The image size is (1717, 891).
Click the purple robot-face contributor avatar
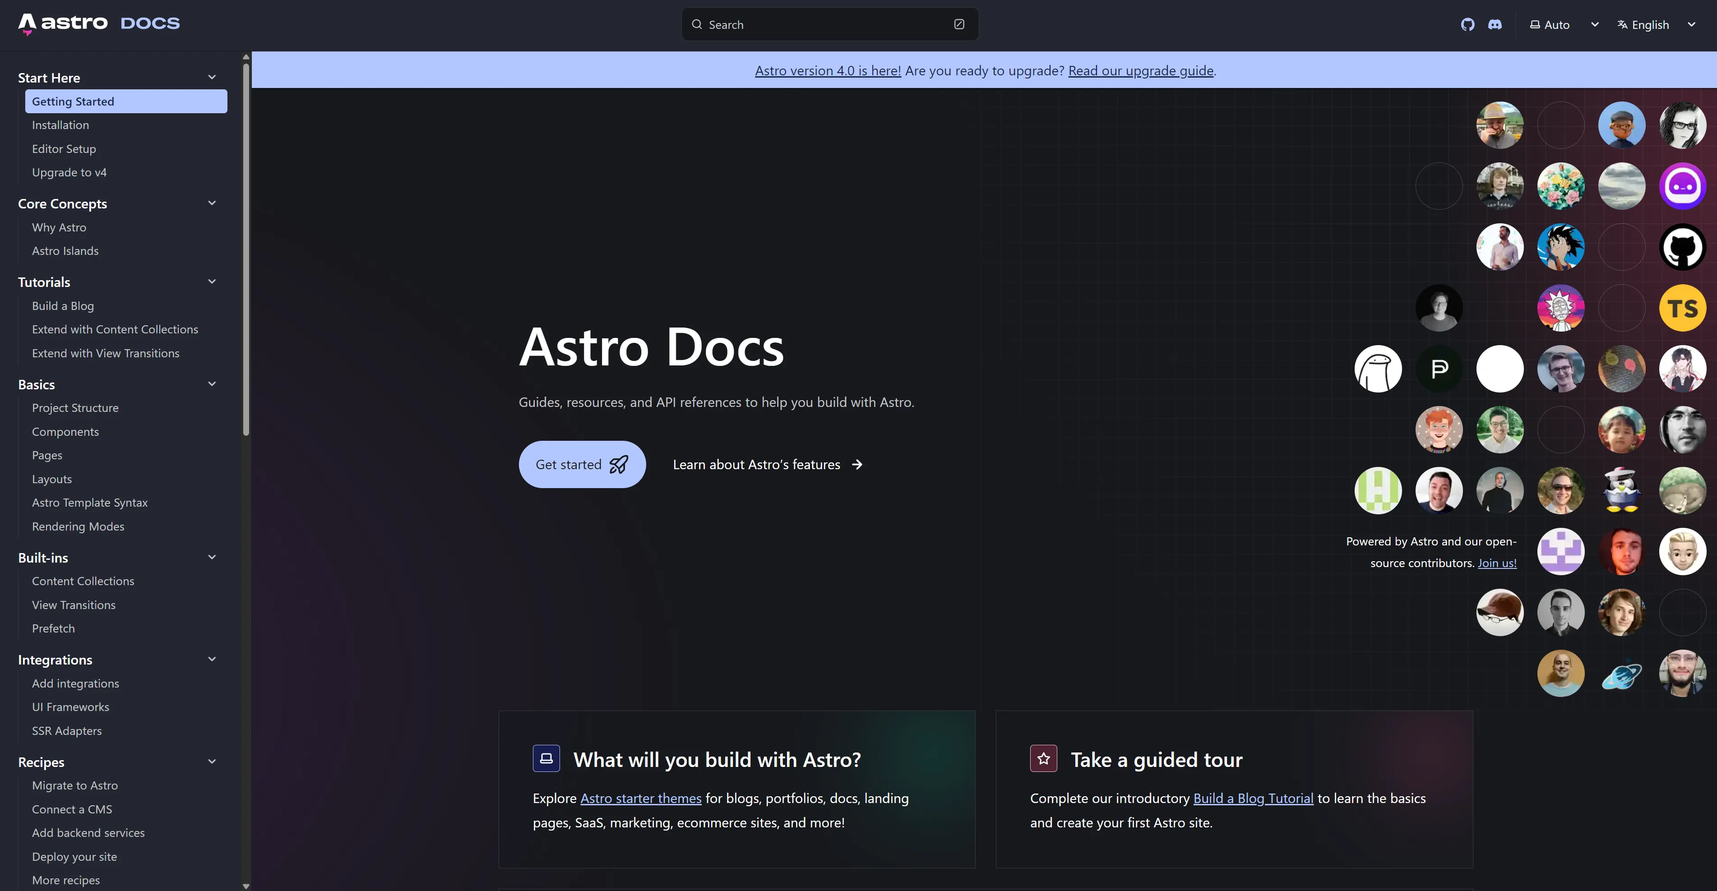coord(1682,186)
